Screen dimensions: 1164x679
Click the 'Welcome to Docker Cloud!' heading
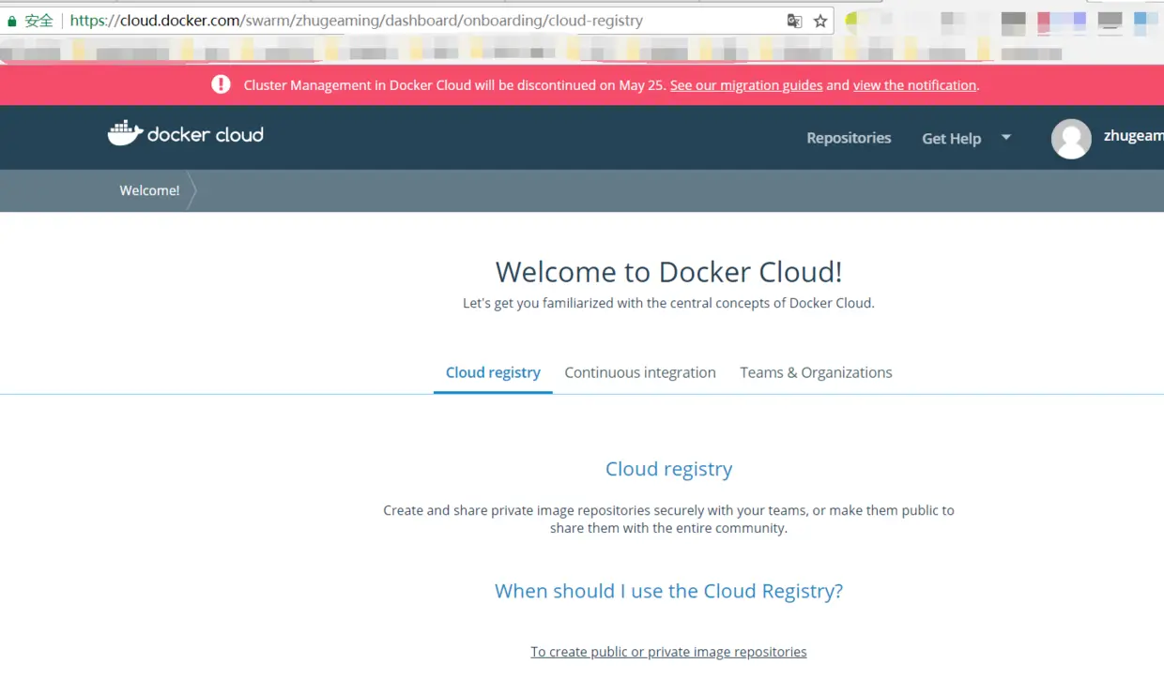668,272
